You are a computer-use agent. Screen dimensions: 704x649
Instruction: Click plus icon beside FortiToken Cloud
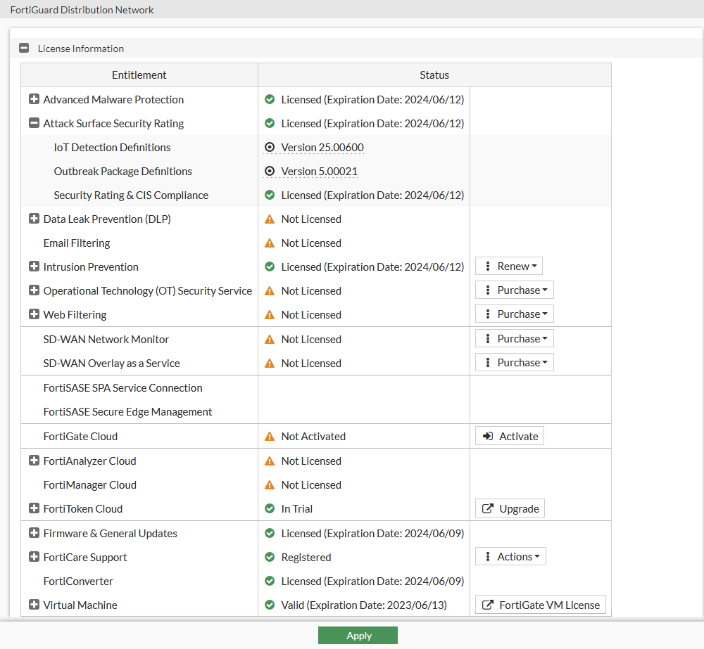[34, 508]
